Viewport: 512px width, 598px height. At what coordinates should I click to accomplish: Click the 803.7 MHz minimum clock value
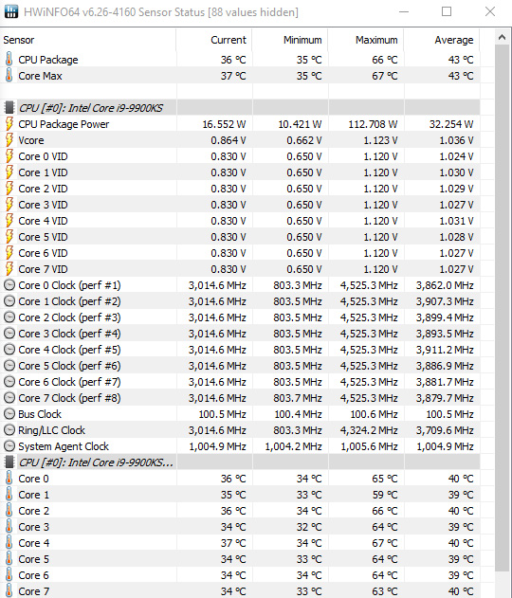pos(298,398)
